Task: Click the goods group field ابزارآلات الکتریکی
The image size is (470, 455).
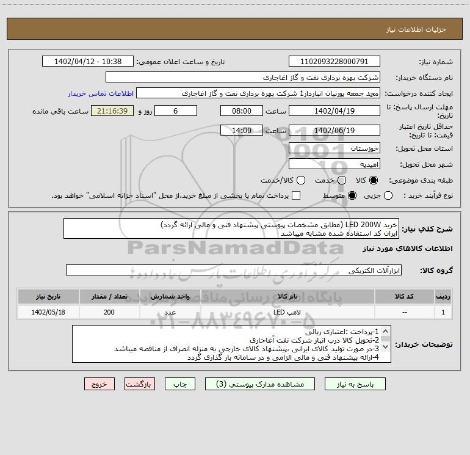Action: point(234,270)
